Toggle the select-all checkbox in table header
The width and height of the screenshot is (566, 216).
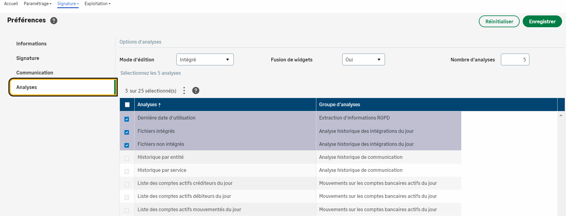127,105
